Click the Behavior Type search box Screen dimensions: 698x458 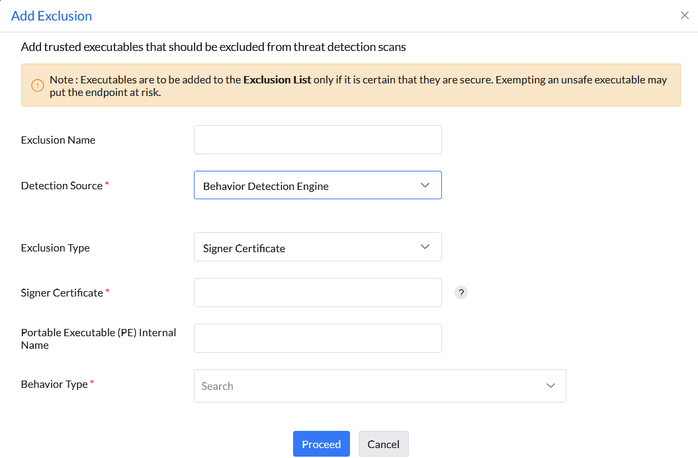[380, 385]
